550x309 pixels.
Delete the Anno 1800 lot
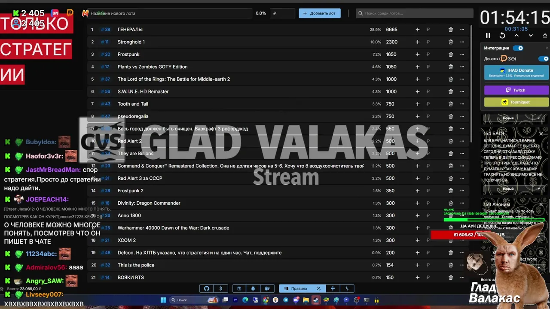[x=451, y=215]
